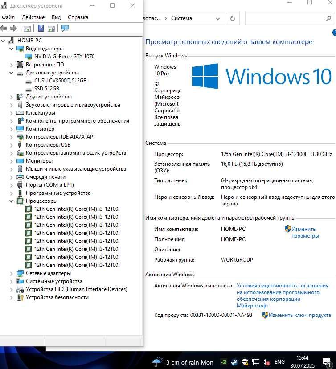Screen dimensions: 336x369
Task: Open the Вид menu
Action: click(56, 17)
